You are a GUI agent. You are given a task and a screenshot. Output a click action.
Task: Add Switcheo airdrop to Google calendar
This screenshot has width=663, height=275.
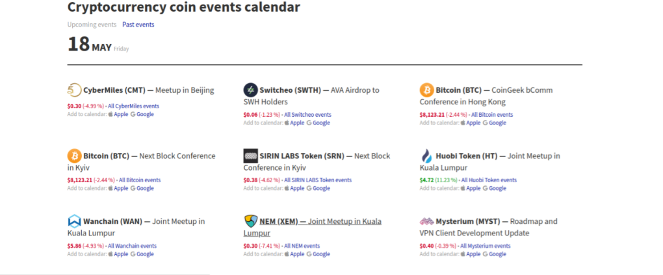[x=318, y=123]
